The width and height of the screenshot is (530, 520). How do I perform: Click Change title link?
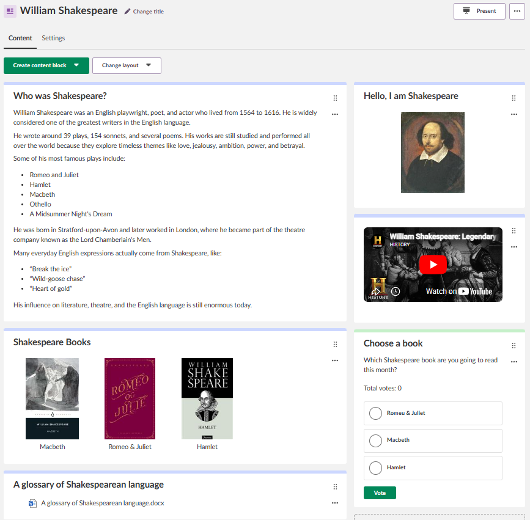pyautogui.click(x=149, y=12)
